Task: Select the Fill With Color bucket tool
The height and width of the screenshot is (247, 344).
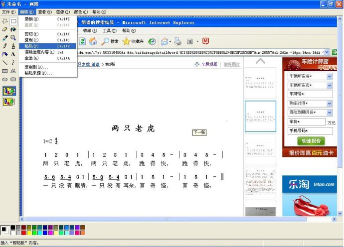Action: coord(13,29)
